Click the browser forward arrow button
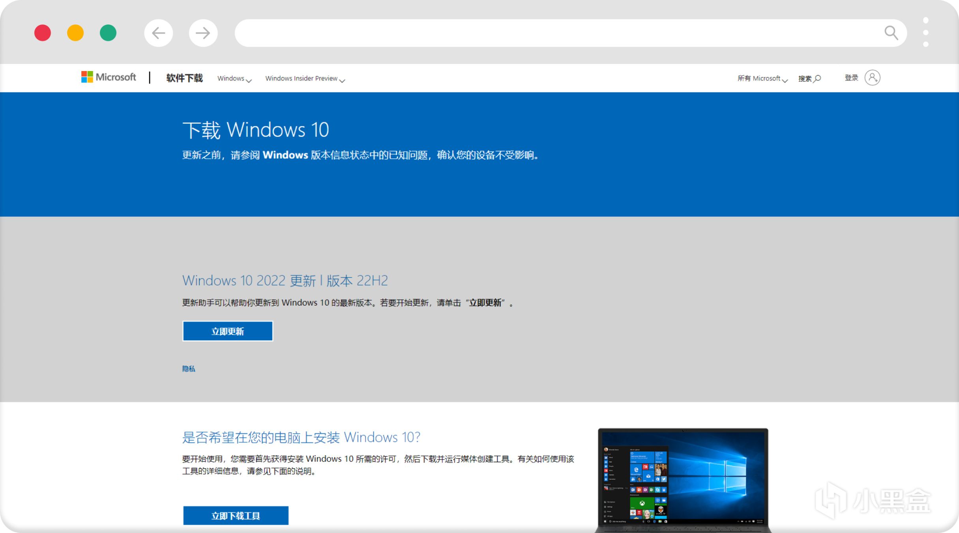959x533 pixels. pyautogui.click(x=203, y=33)
